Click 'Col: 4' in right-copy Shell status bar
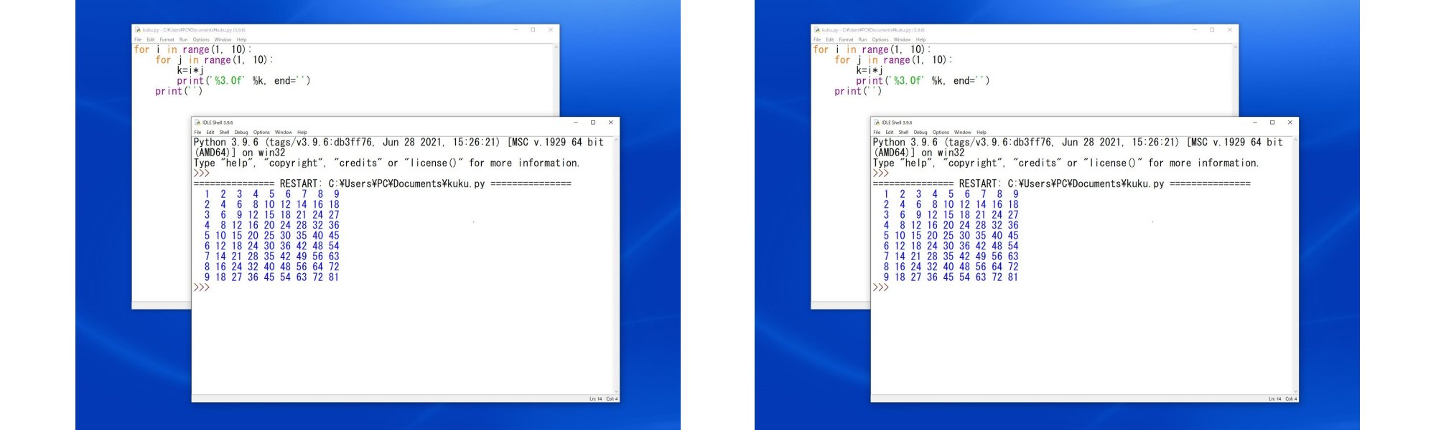Image resolution: width=1436 pixels, height=430 pixels. [1291, 398]
